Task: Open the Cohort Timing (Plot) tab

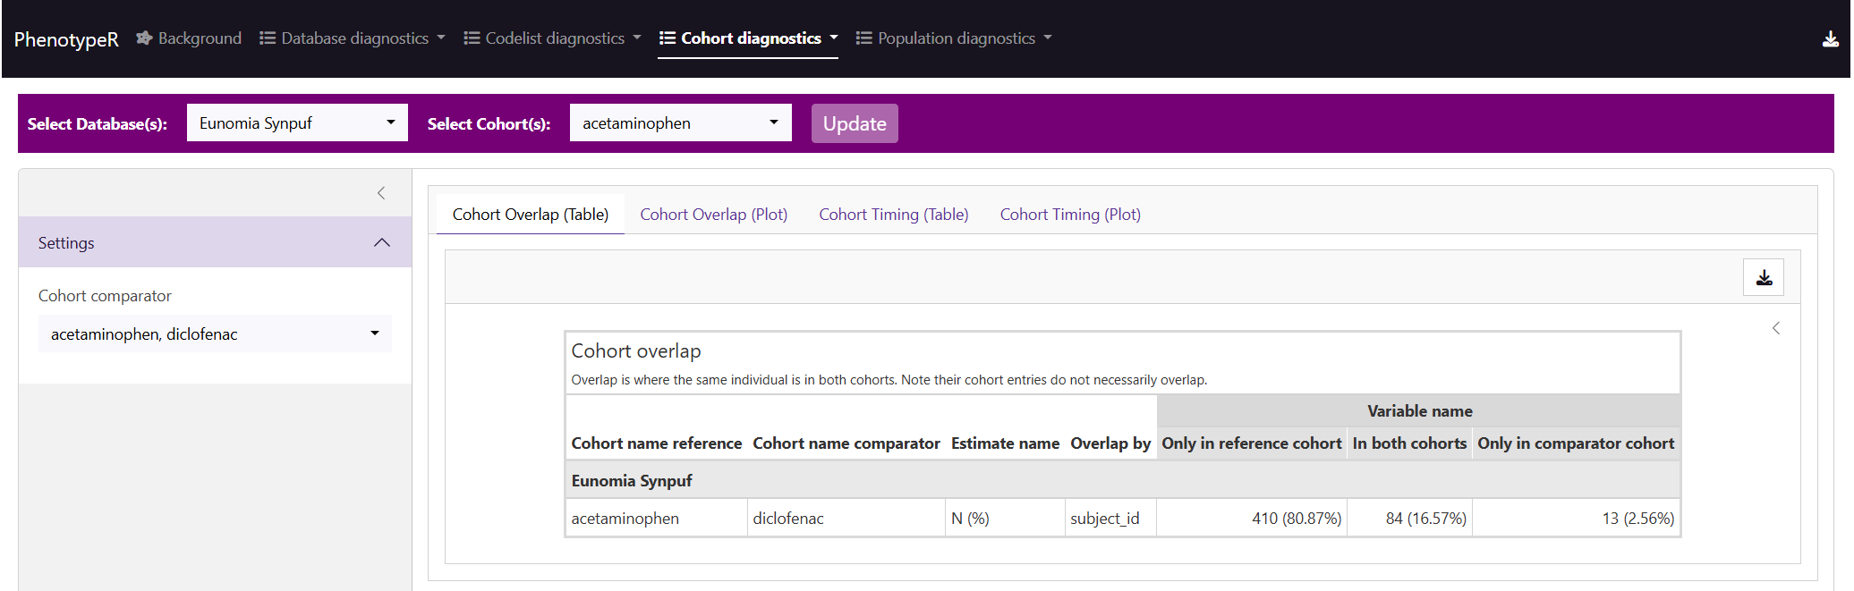Action: [x=1069, y=215]
